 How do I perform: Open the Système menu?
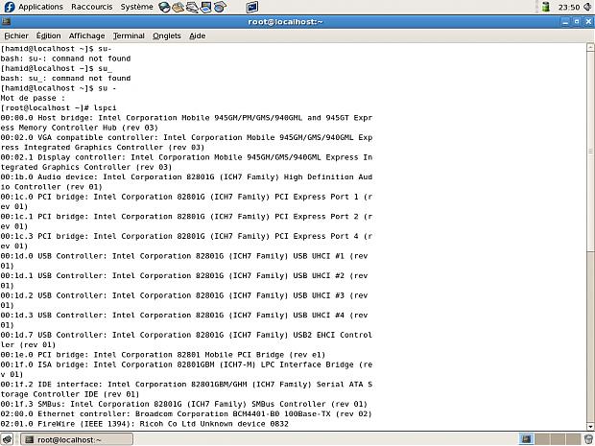click(x=136, y=7)
